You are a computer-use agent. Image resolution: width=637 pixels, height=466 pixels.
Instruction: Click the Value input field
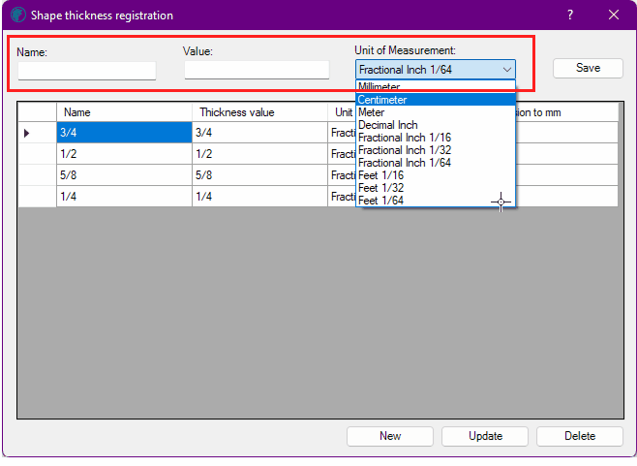tap(257, 70)
